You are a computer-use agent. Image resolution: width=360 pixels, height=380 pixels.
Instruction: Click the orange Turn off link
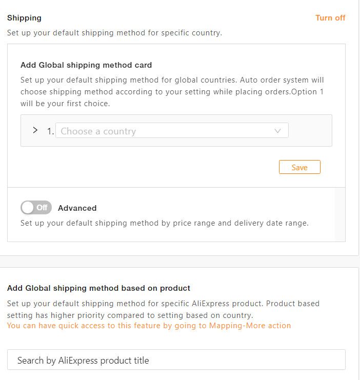(x=330, y=17)
